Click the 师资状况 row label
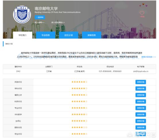The image size is (159, 140). coord(18,82)
